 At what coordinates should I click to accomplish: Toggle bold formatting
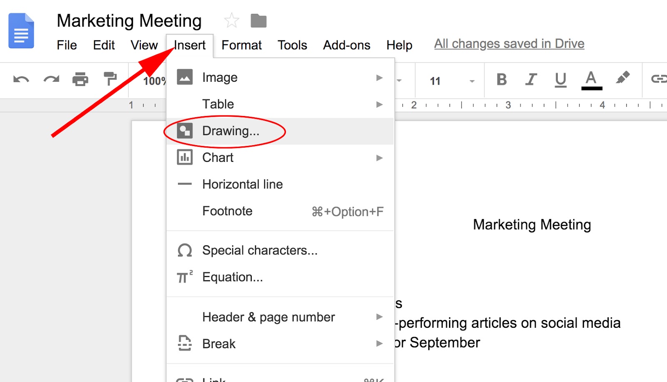coord(502,79)
